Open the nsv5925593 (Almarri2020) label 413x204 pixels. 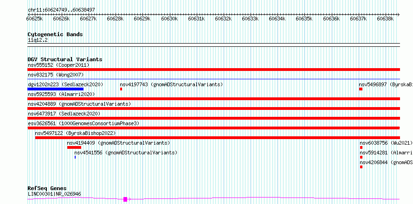[x=61, y=94]
